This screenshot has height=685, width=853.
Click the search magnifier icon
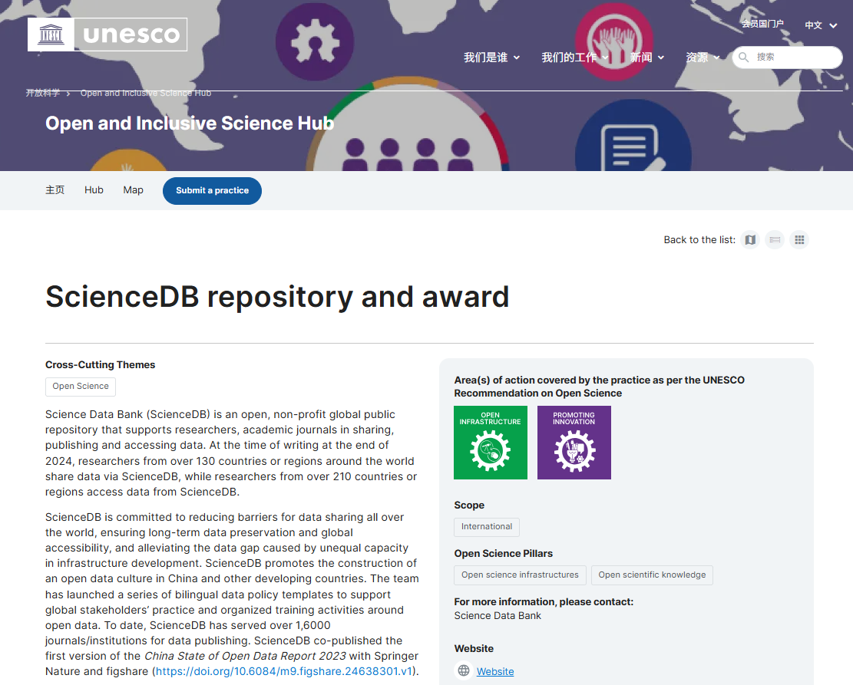tap(744, 57)
